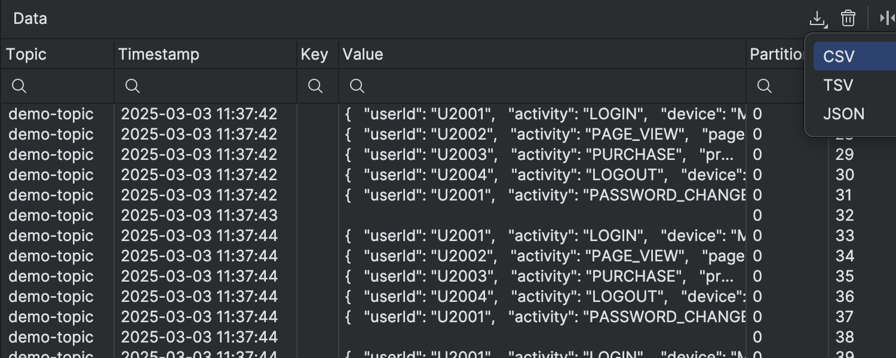Sort by the Topic column header
Screen dimensions: 896x358
click(x=26, y=54)
